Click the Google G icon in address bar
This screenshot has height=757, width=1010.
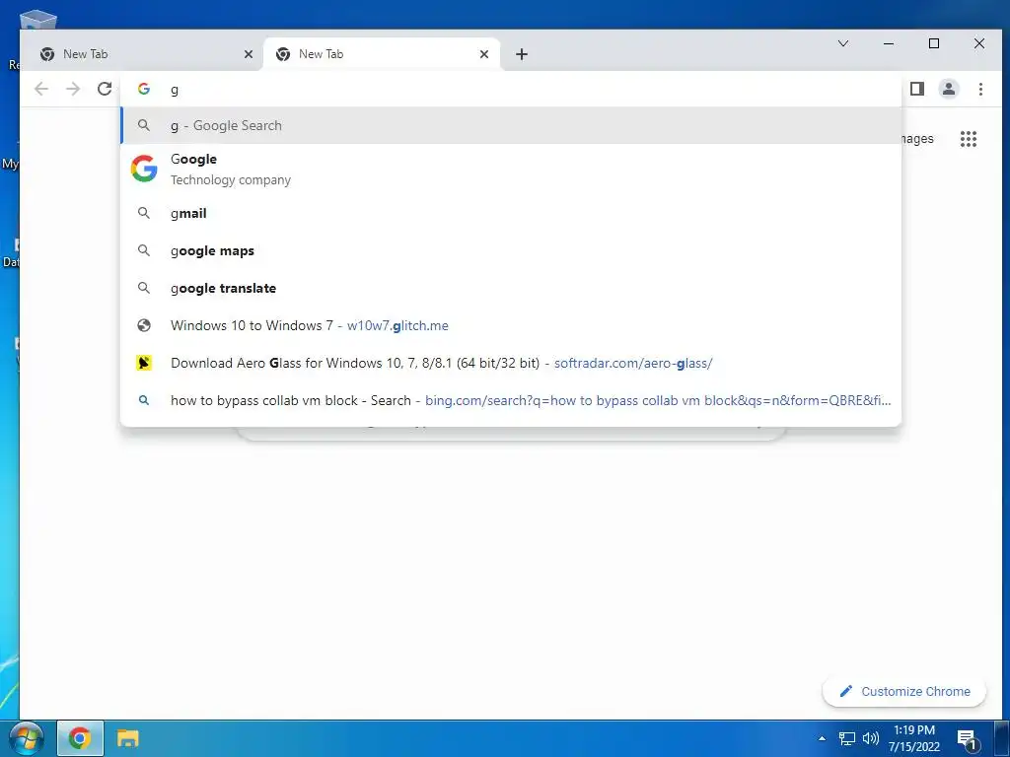click(144, 89)
